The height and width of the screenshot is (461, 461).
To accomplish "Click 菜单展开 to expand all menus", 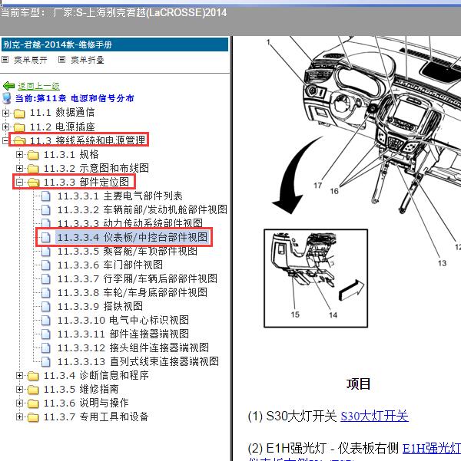I will [x=31, y=60].
